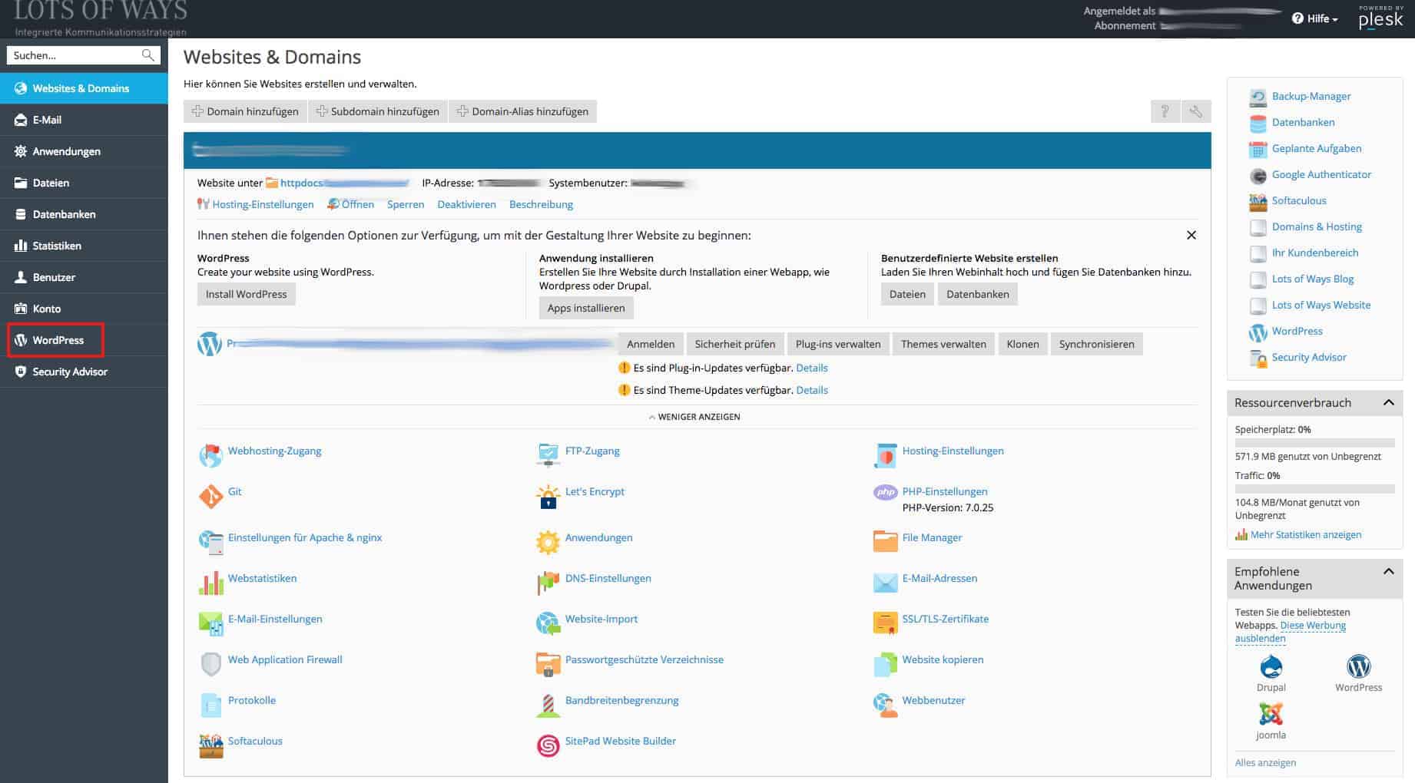Image resolution: width=1415 pixels, height=783 pixels.
Task: Click the Plesk logo
Action: [x=1380, y=17]
